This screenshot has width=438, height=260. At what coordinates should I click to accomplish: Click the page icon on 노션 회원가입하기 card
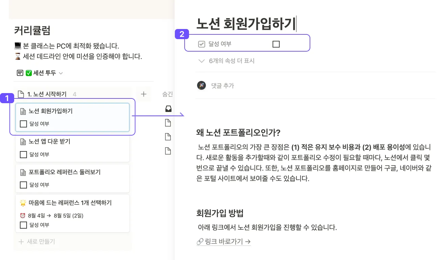coord(23,111)
